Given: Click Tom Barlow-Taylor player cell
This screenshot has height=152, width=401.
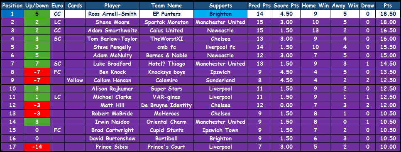Looking at the screenshot, I should click(x=112, y=39).
